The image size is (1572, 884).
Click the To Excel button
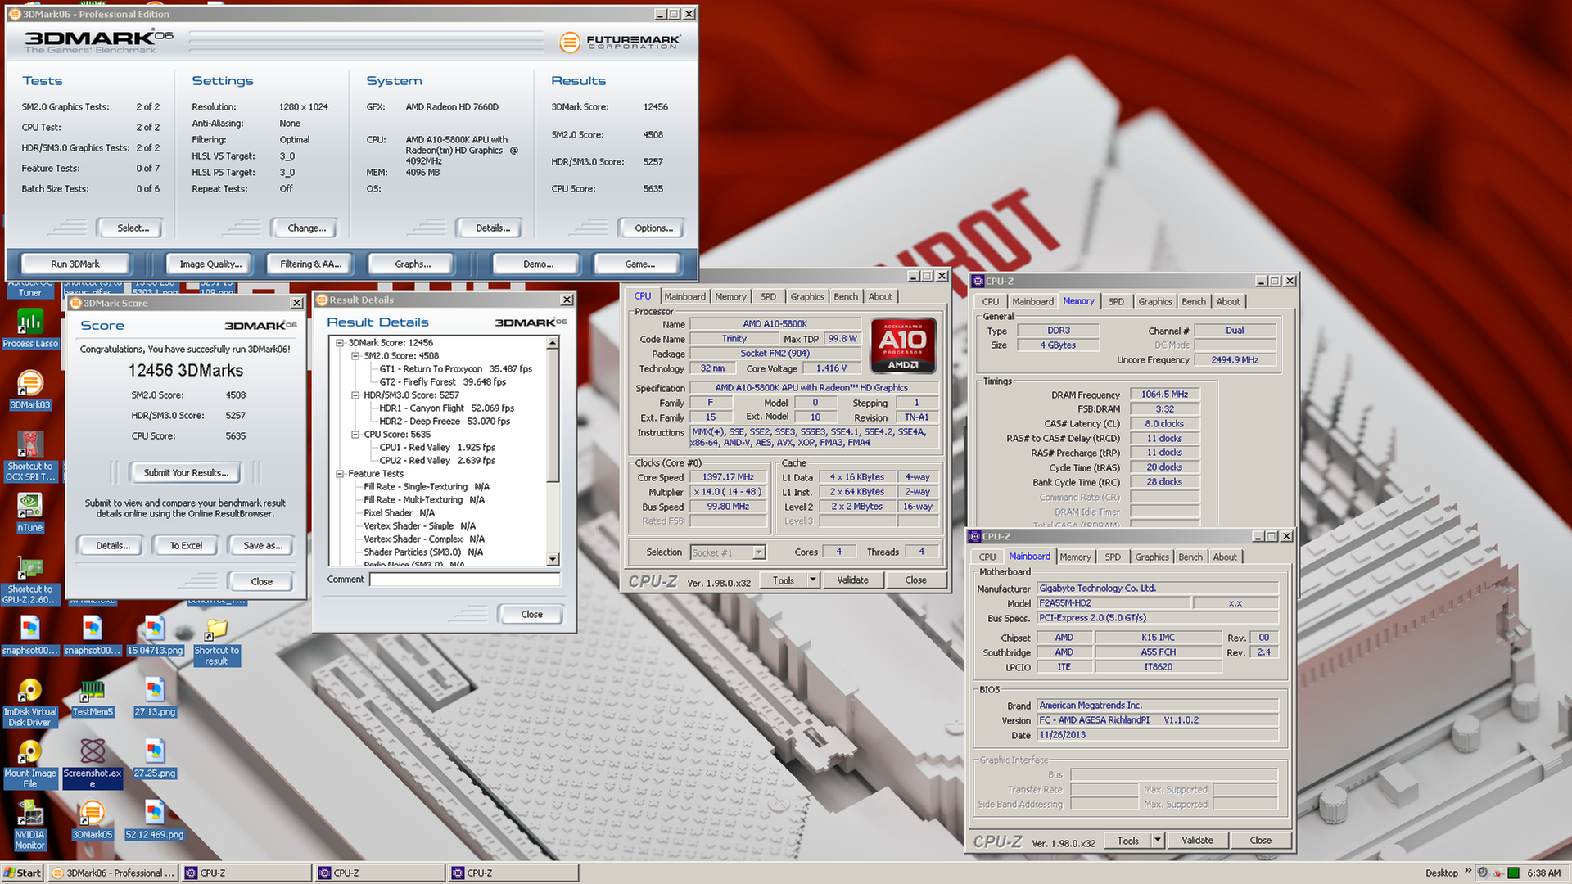(x=186, y=546)
